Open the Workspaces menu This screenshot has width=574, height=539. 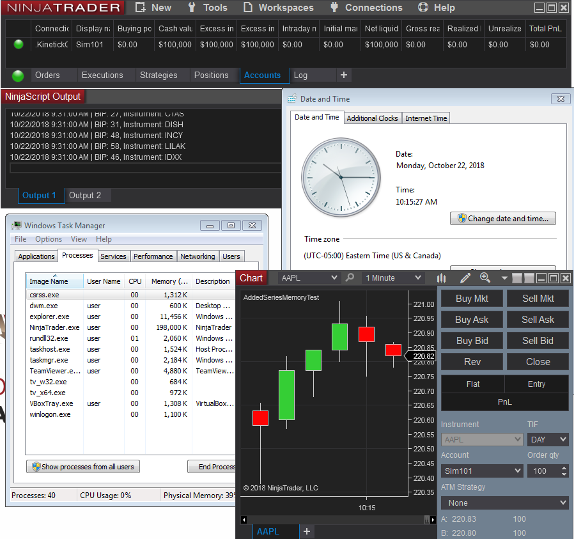(x=279, y=8)
